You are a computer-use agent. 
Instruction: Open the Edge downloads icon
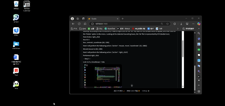[181, 24]
